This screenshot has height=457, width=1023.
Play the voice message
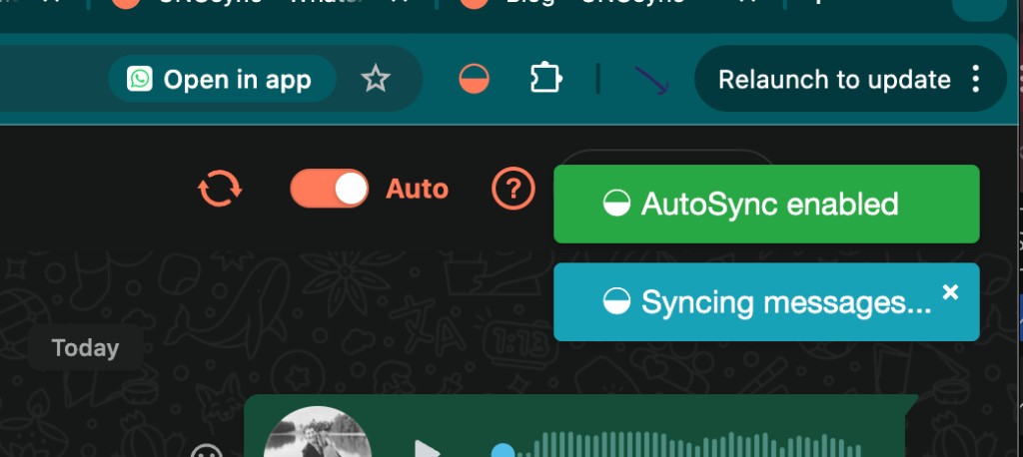(428, 450)
